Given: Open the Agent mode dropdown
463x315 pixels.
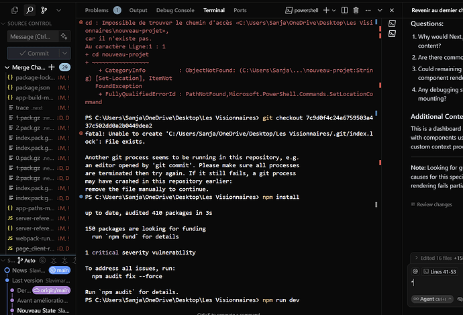Looking at the screenshot, I should [432, 299].
